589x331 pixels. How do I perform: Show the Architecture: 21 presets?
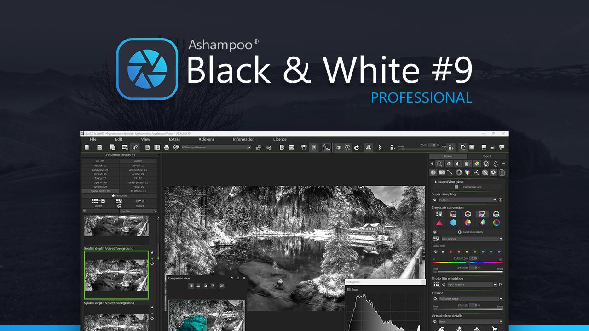pos(138,170)
